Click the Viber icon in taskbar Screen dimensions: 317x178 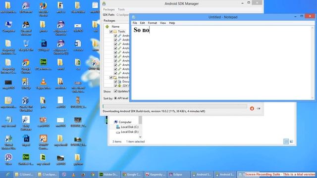point(64,175)
